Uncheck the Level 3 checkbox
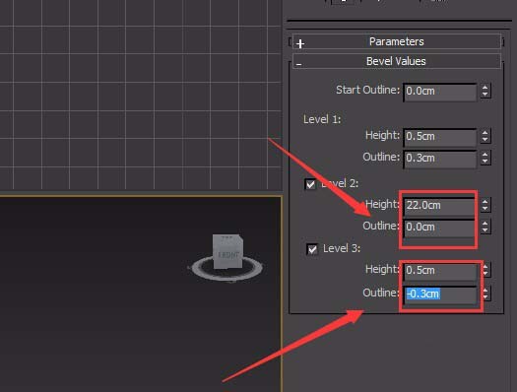The height and width of the screenshot is (392, 517). pos(312,249)
